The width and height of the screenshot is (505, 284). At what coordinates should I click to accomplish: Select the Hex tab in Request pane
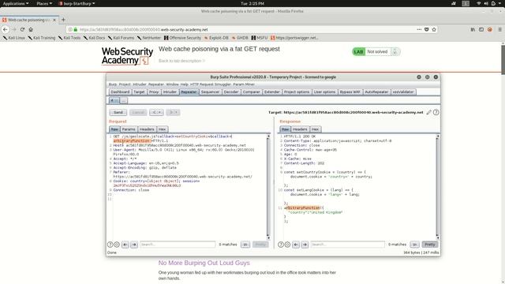[x=162, y=129]
